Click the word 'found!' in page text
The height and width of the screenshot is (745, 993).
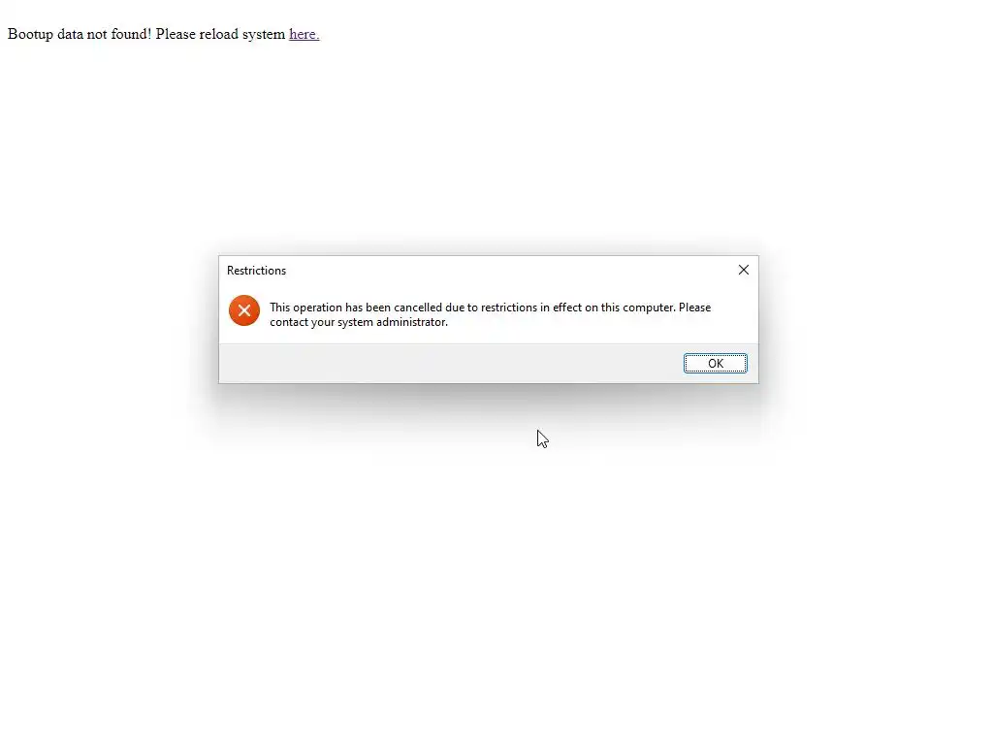point(131,34)
